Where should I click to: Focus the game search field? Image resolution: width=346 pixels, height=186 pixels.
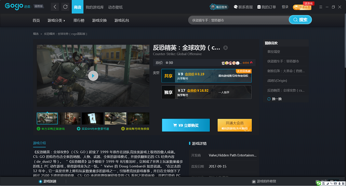[238, 20]
